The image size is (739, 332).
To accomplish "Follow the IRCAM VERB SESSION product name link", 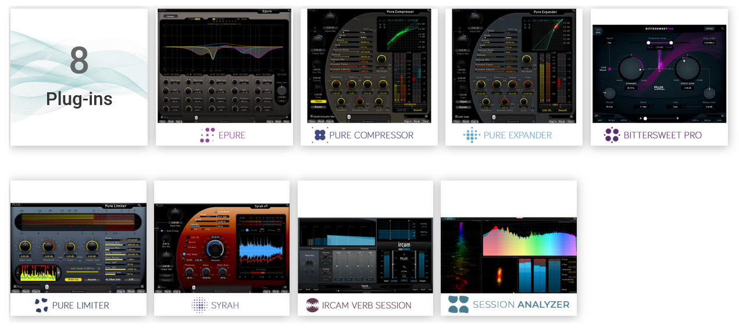I will (367, 305).
